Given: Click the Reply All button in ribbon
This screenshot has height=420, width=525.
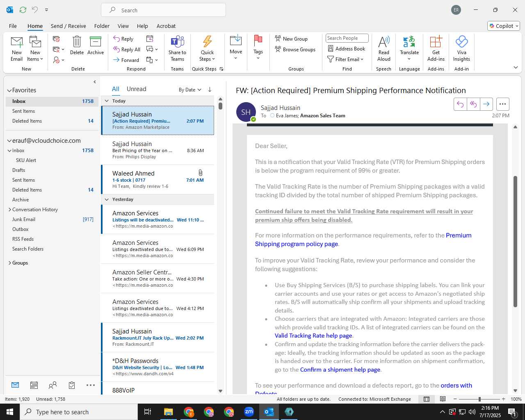Looking at the screenshot, I should 127,49.
